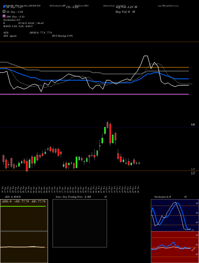Click the '(MGR) 0, 77.8, 77.8' ADX values

[41, 33]
